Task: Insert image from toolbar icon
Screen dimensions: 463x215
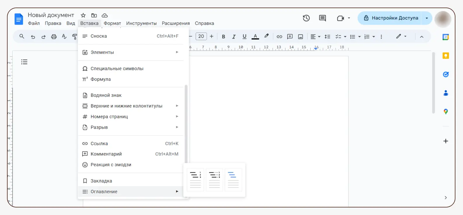Action: coord(300,37)
